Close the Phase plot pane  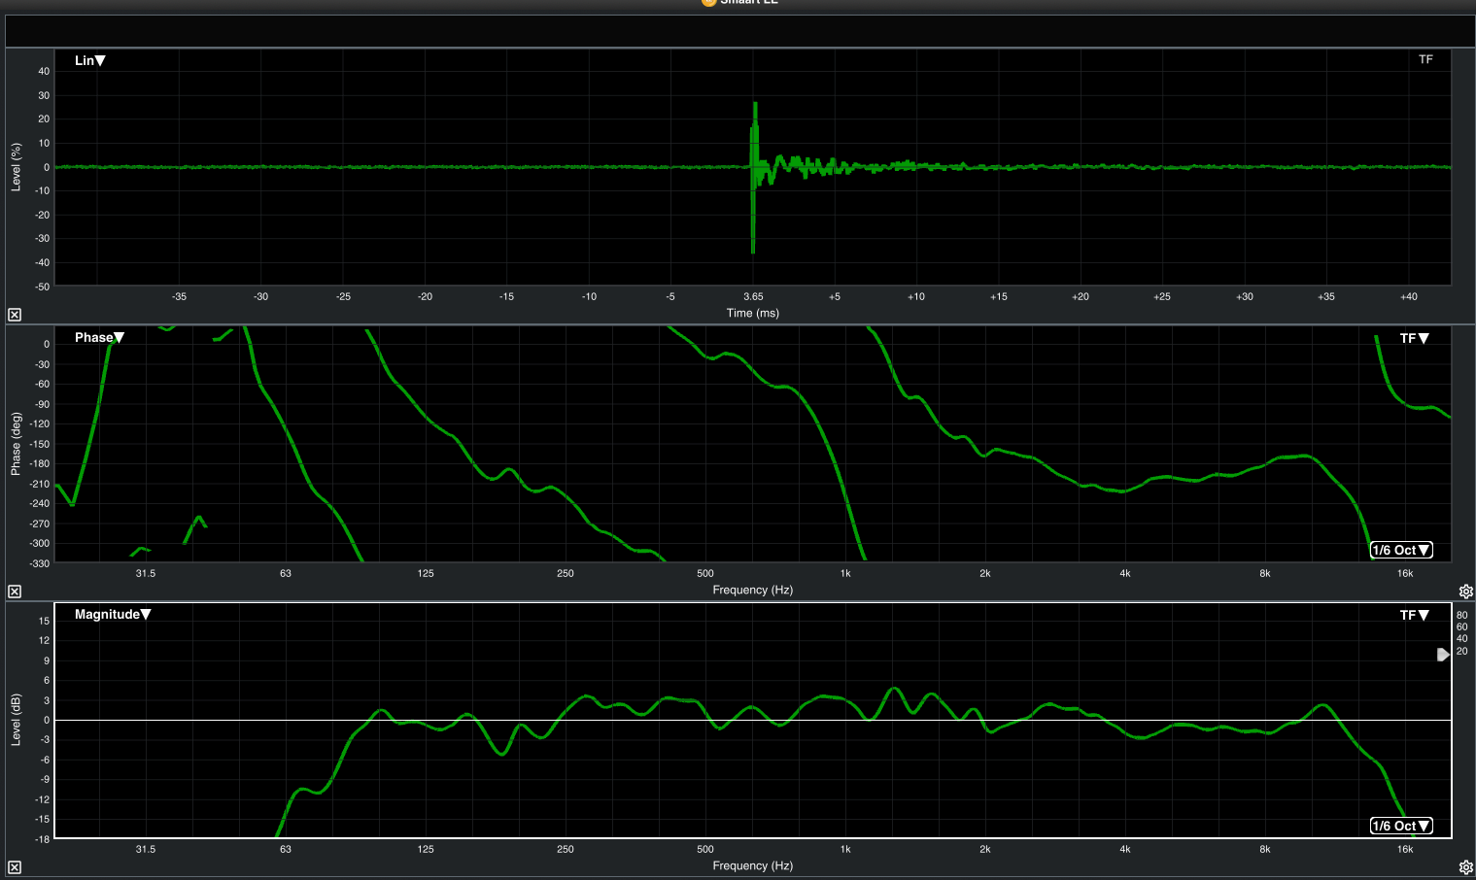tap(15, 592)
